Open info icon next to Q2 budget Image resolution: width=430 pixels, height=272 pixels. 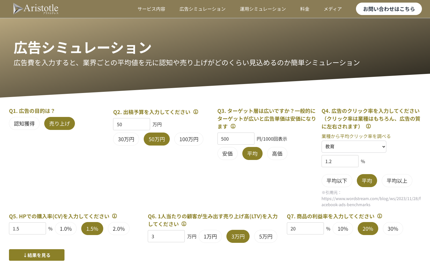point(196,112)
